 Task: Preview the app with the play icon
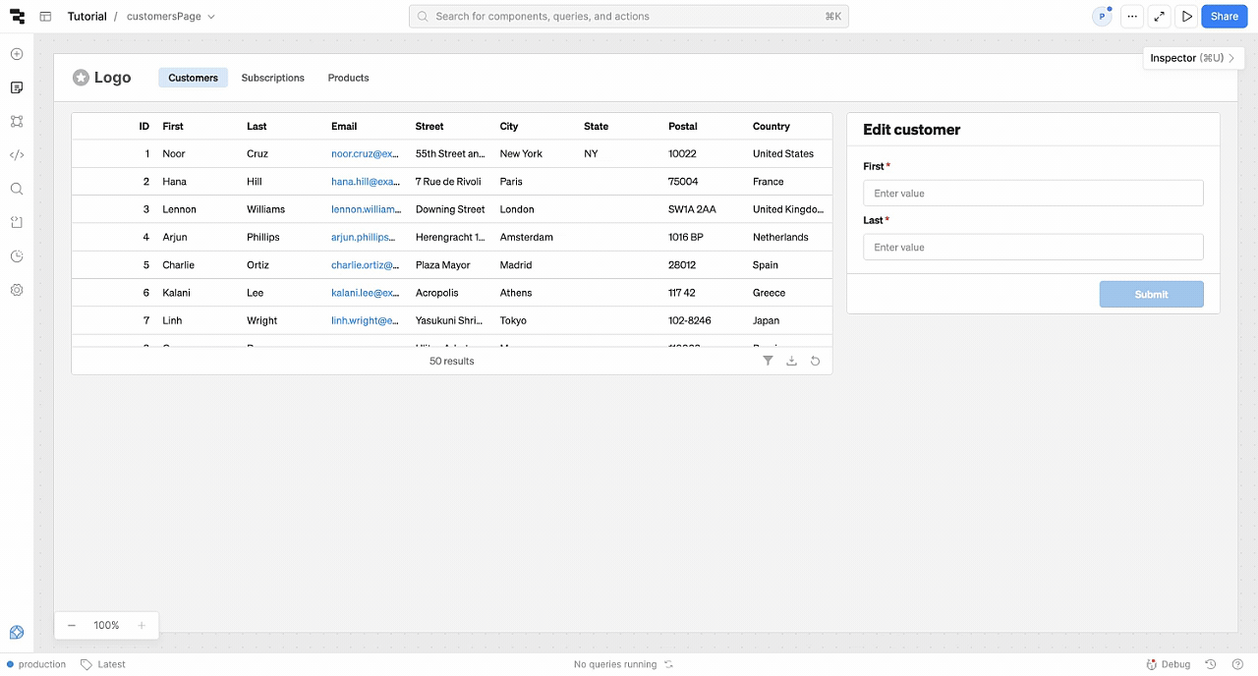coord(1187,17)
